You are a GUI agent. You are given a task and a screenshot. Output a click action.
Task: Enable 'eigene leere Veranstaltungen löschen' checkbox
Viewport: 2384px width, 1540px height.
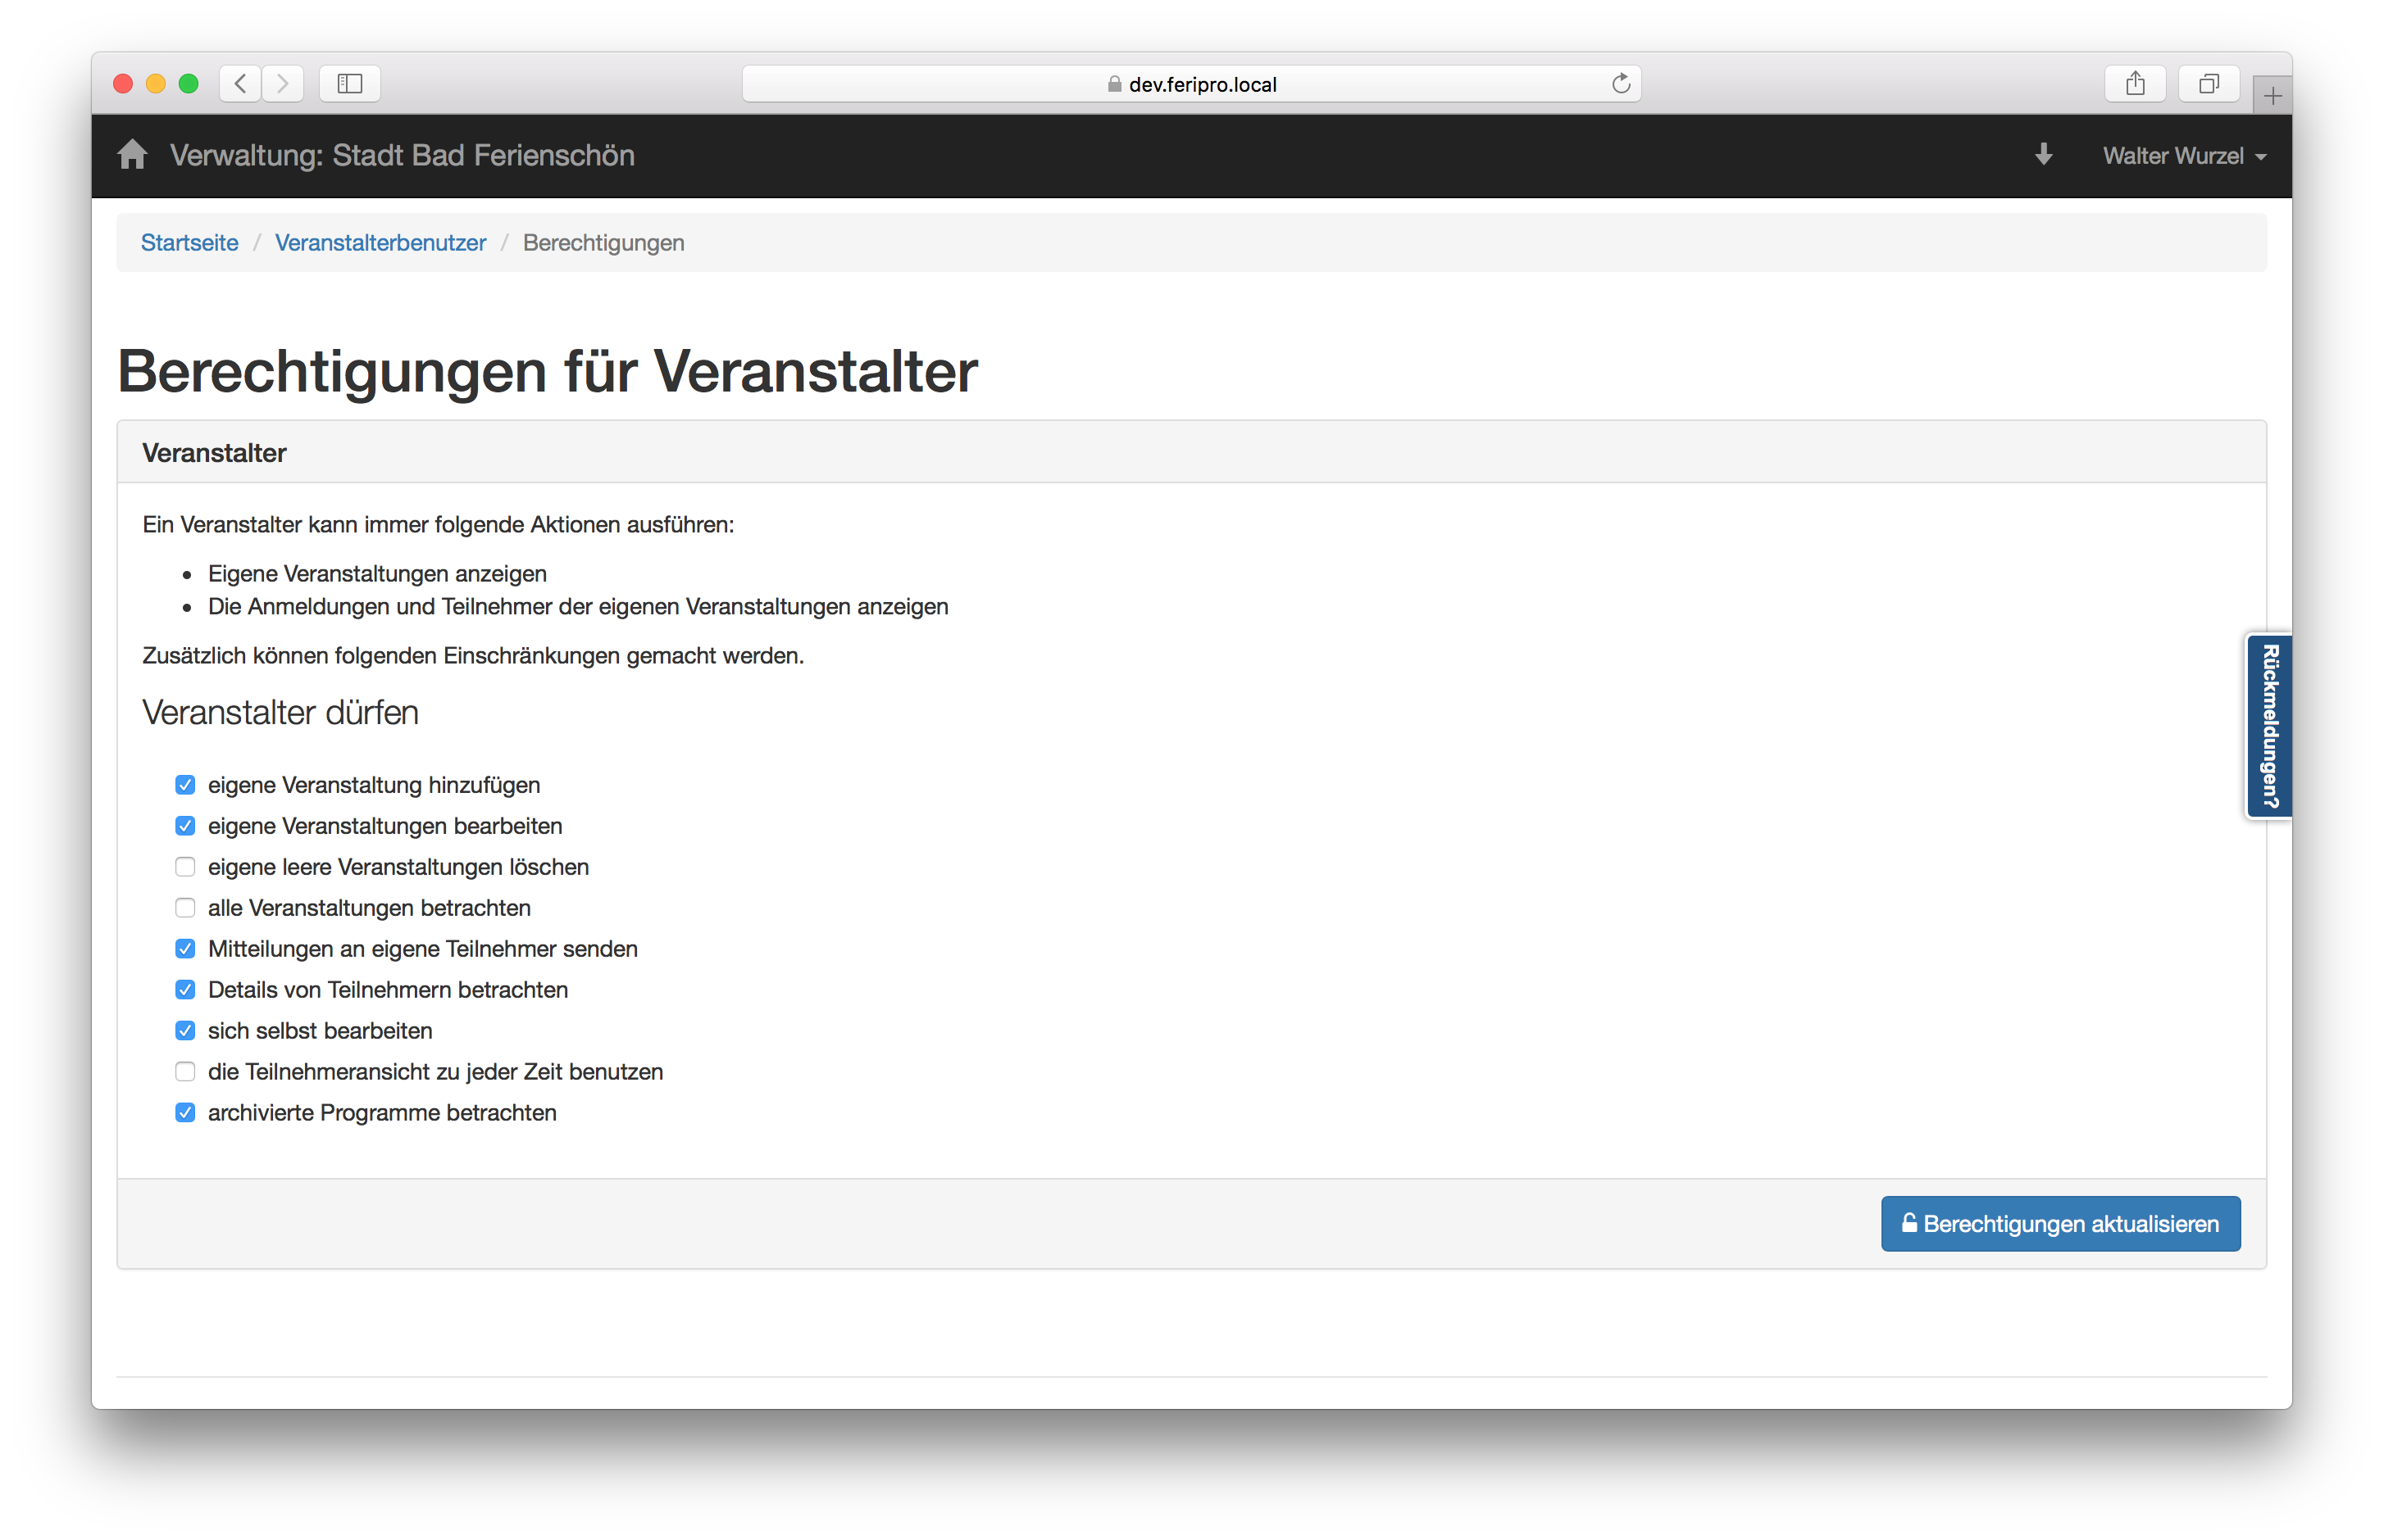coord(185,867)
